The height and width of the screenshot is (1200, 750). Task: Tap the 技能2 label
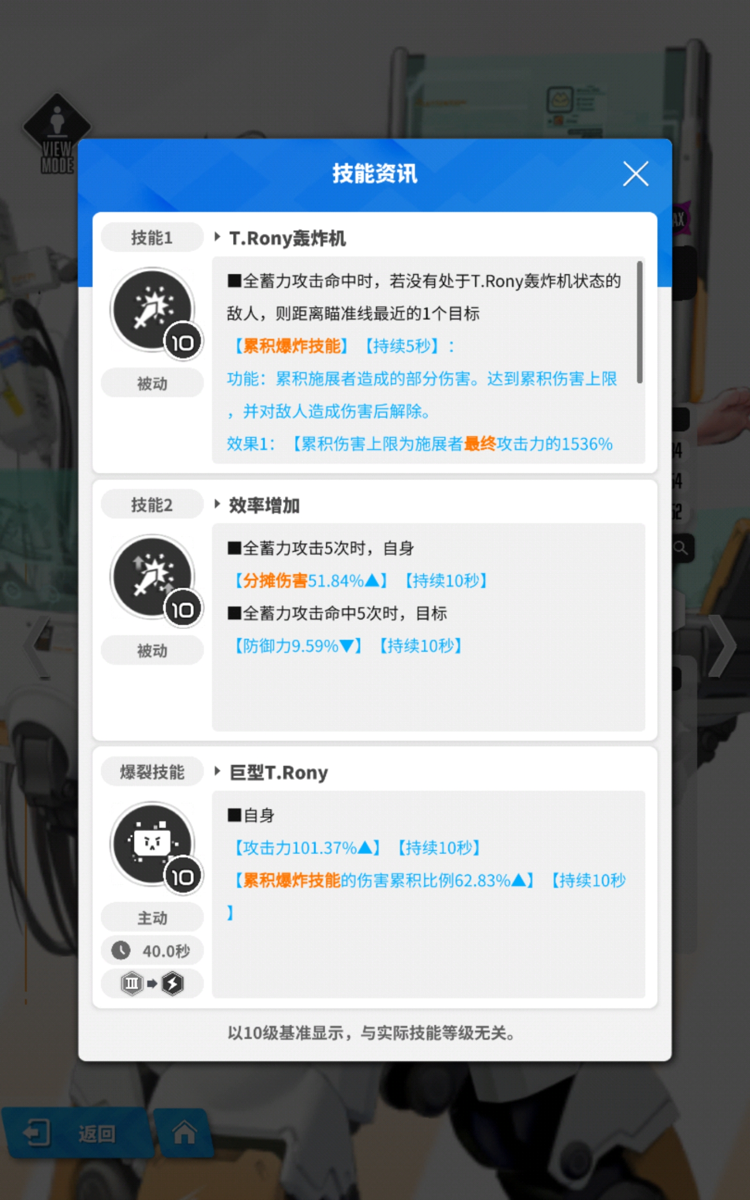click(152, 505)
